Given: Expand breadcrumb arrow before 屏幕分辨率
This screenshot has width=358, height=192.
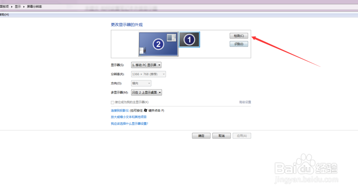Looking at the screenshot, I should (24, 6).
